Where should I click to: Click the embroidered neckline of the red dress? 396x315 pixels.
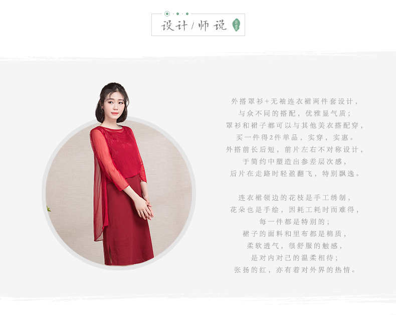117,131
